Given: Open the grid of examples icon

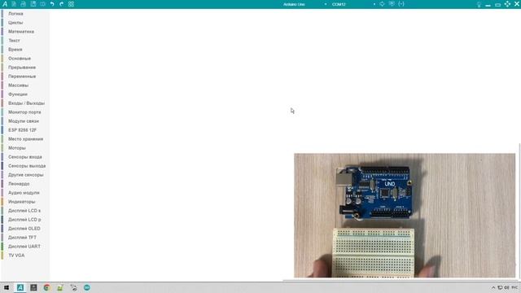Looking at the screenshot, I should [71, 4].
